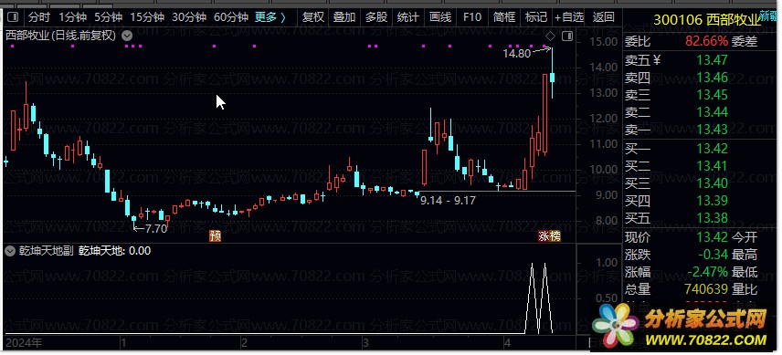The image size is (782, 355).
Task: Open the 画线 drawing tool
Action: click(440, 17)
